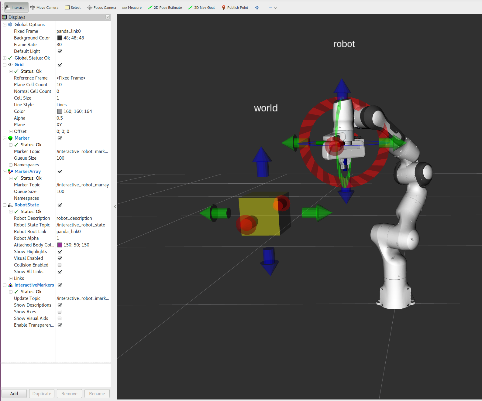This screenshot has width=482, height=401.
Task: Select the 2D Nav Goal tool
Action: pos(201,8)
